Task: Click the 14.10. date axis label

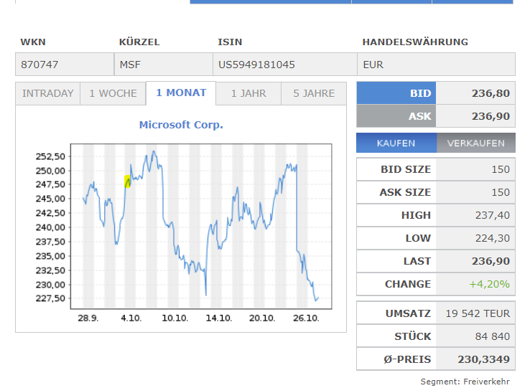Action: [219, 318]
